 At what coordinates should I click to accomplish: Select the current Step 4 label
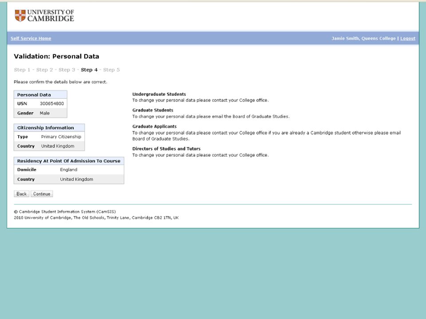coord(89,70)
